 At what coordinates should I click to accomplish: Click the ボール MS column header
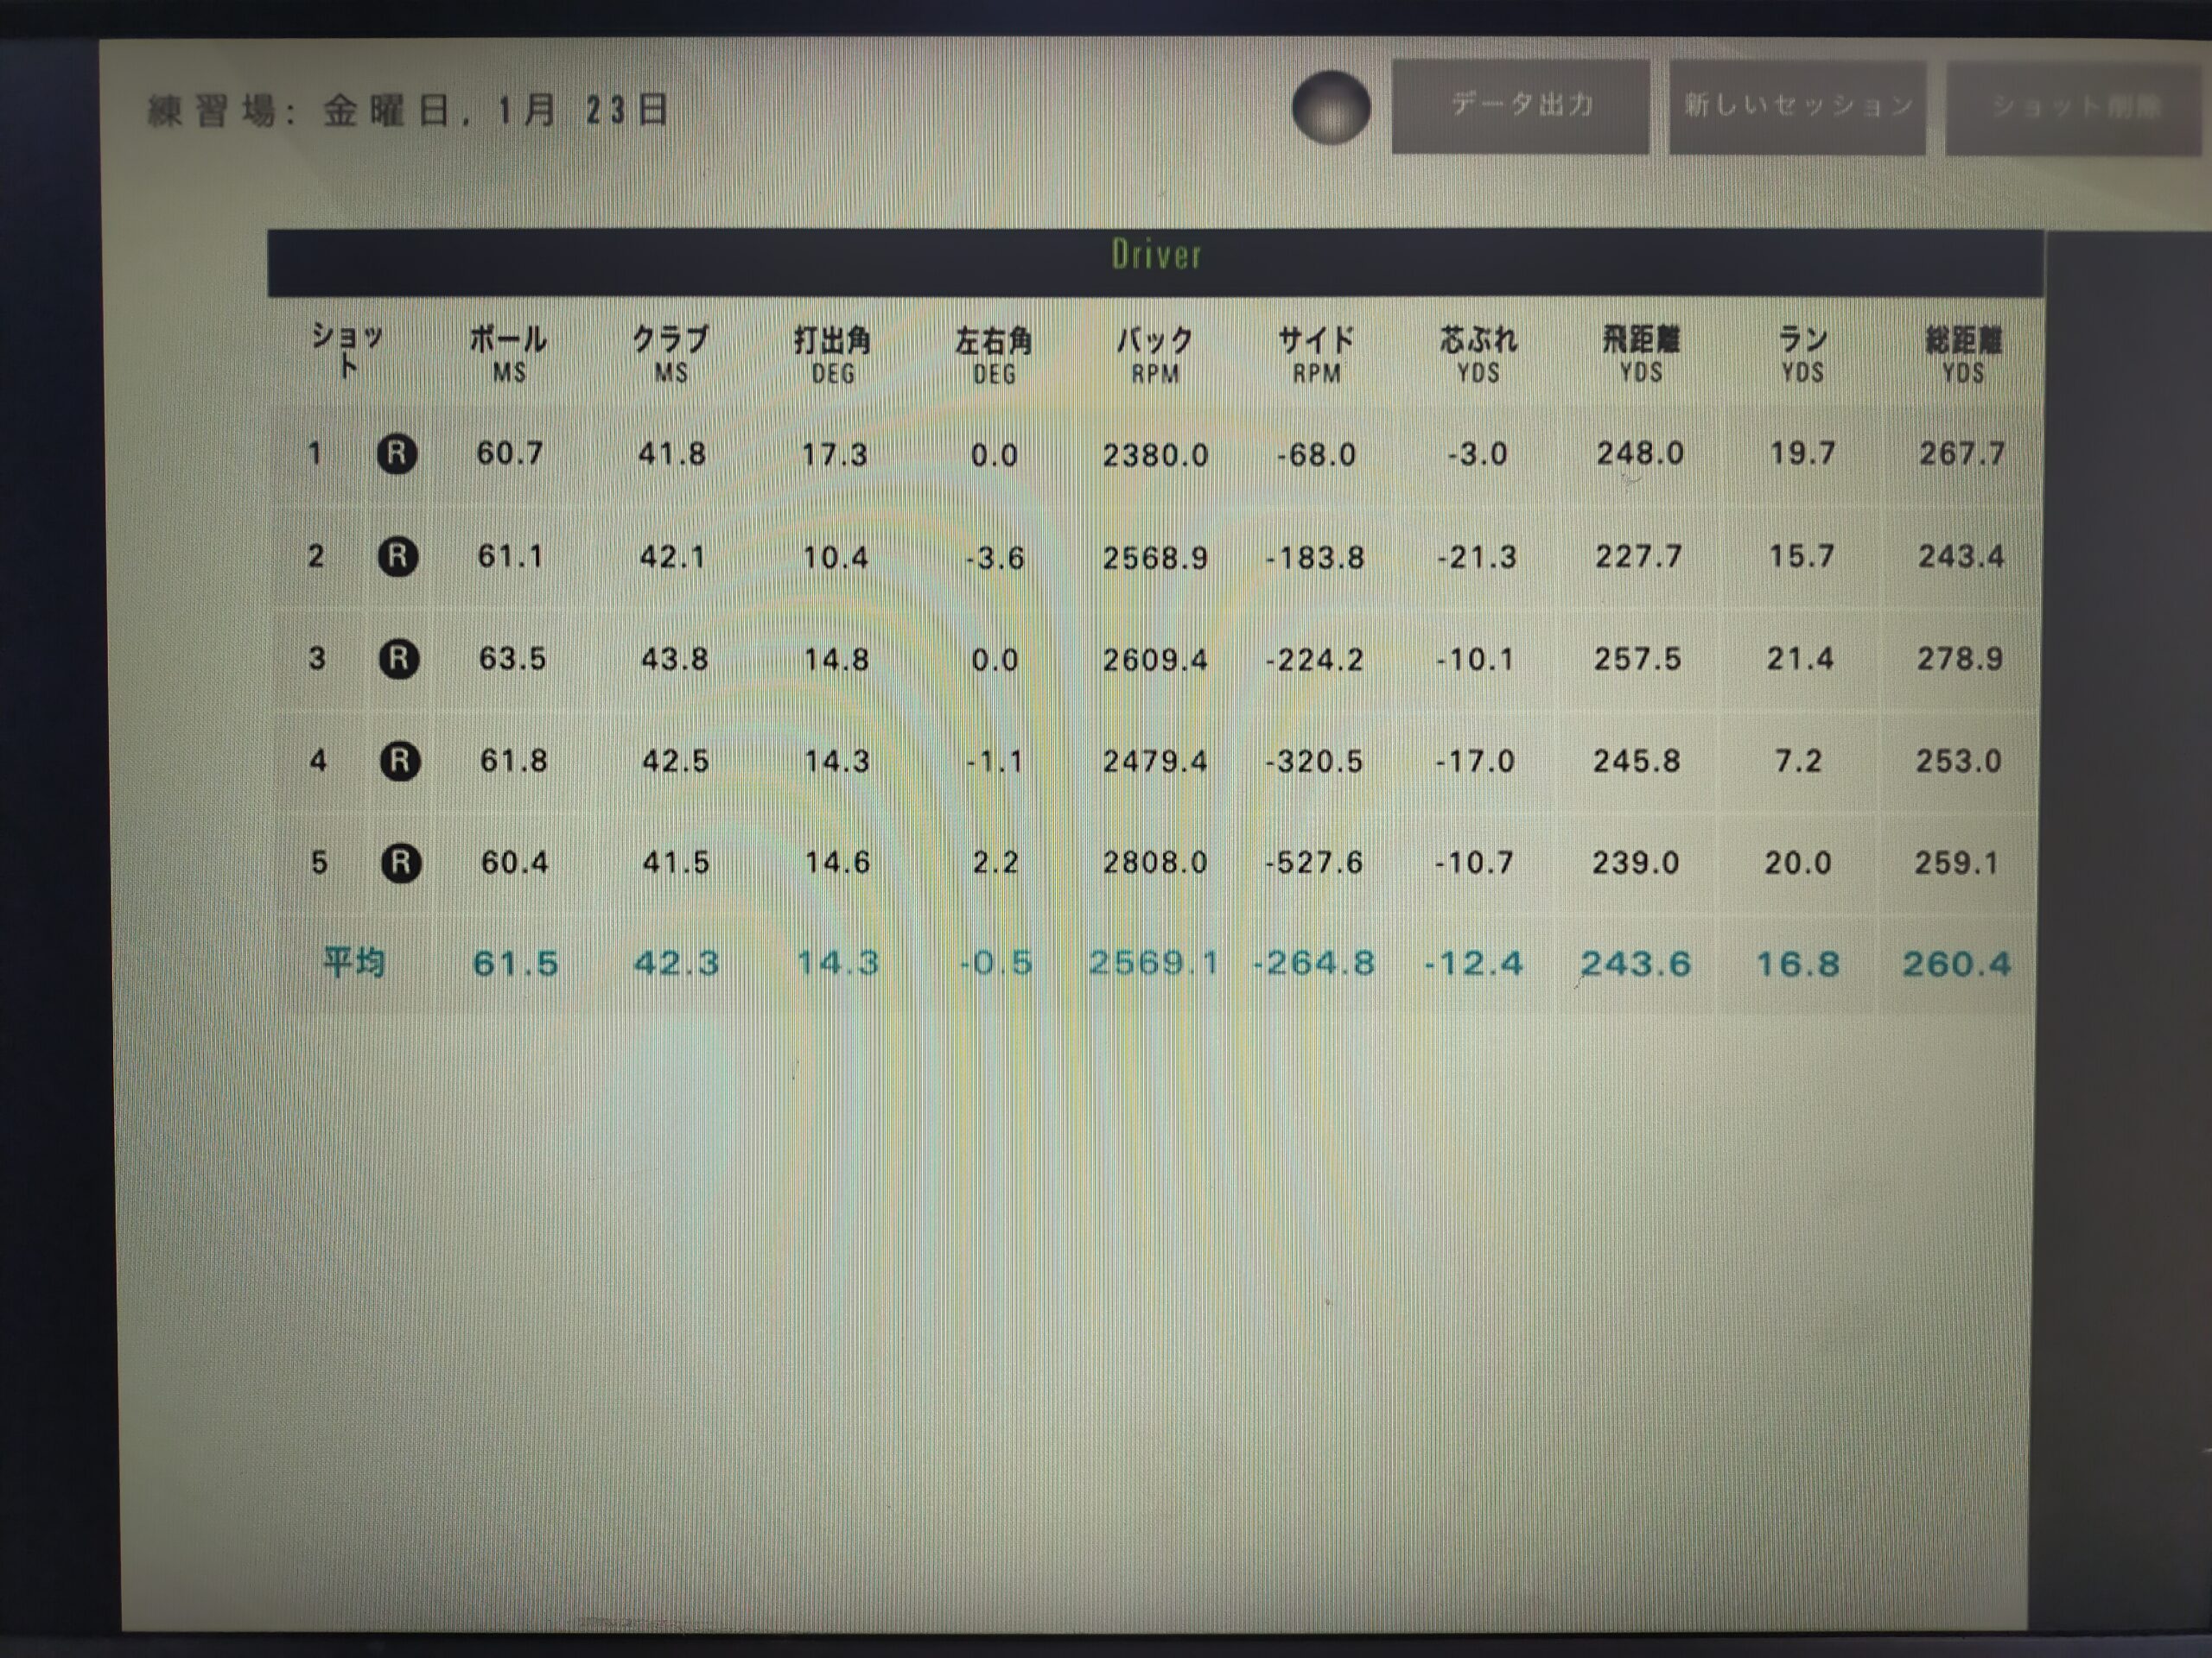[508, 354]
